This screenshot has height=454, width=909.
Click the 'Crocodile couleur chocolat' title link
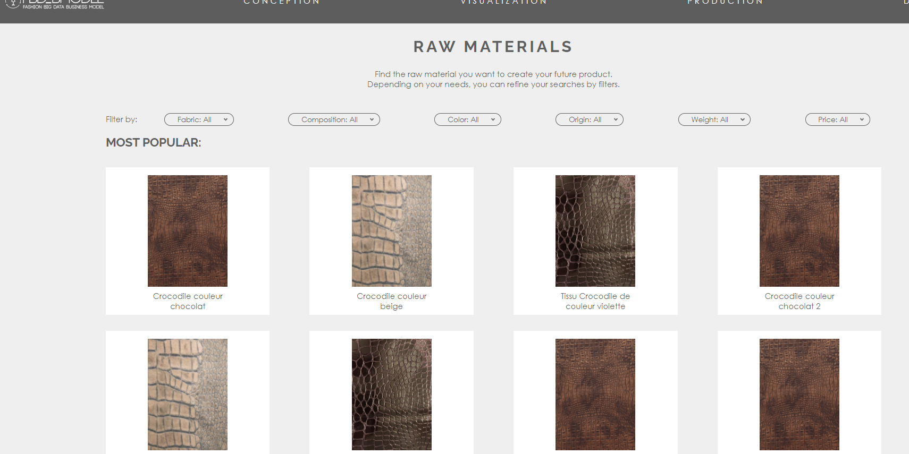click(x=188, y=301)
